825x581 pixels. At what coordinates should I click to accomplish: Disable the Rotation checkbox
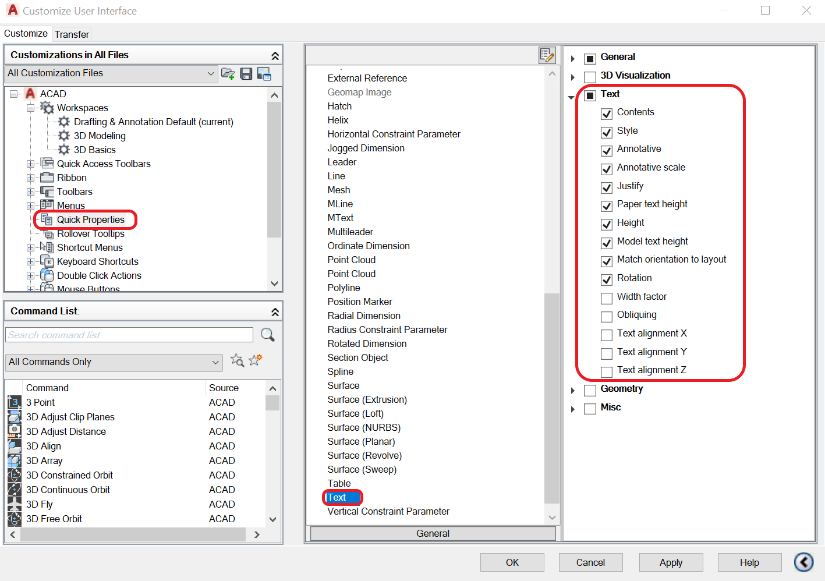point(607,279)
